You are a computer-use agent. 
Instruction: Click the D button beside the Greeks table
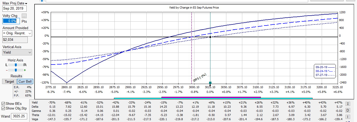(x=348, y=110)
